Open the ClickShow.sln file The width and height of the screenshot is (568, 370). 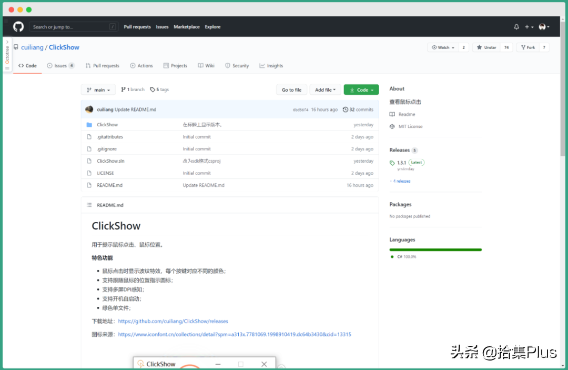[x=110, y=161]
